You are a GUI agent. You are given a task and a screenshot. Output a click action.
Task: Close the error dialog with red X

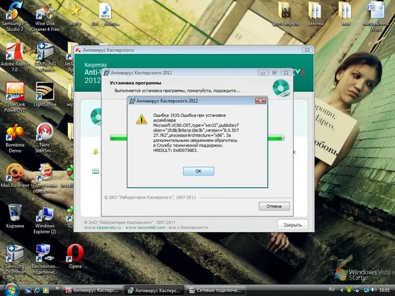(261, 101)
